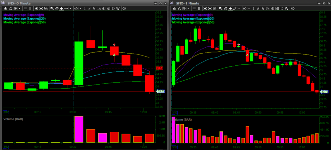Expand the drawing tools dropdown in 1 Minute chart

coord(239,8)
